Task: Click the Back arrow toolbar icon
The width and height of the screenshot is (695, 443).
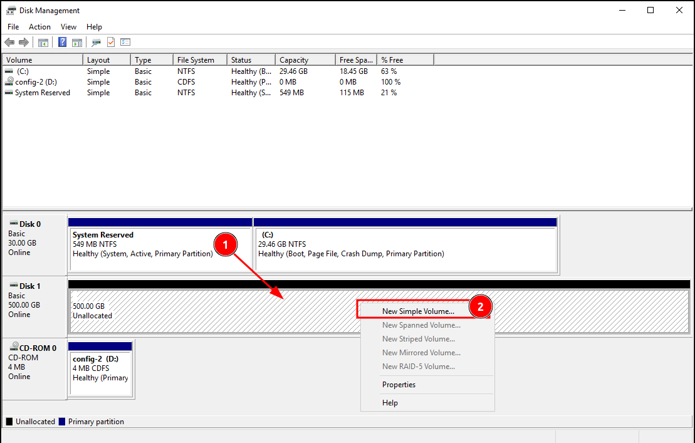Action: click(9, 43)
